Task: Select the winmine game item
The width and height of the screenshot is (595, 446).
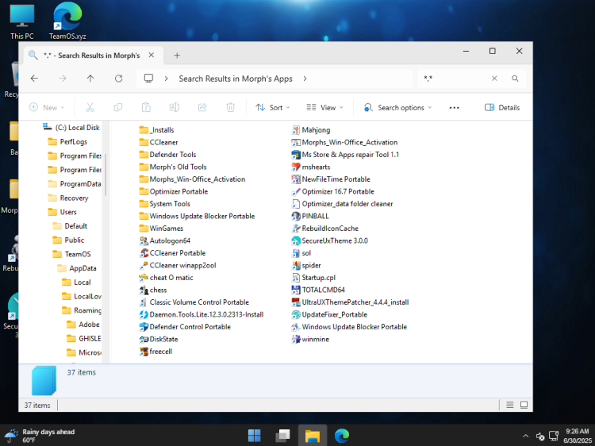Action: tap(310, 339)
